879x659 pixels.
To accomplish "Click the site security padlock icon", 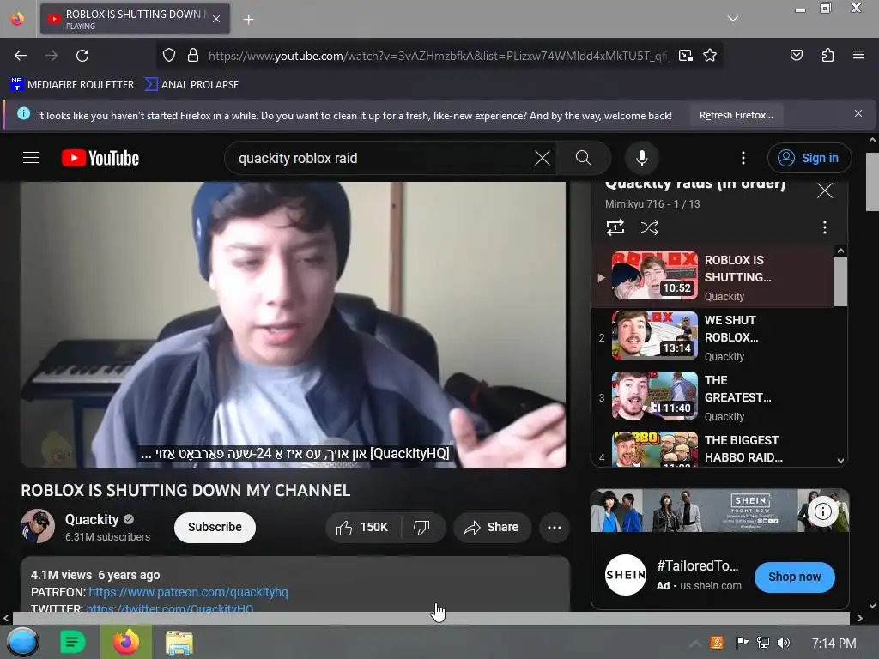I will tap(193, 56).
